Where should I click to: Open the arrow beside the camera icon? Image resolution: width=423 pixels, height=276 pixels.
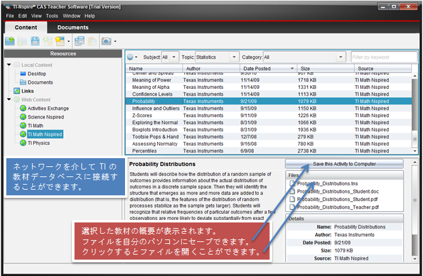(x=115, y=41)
